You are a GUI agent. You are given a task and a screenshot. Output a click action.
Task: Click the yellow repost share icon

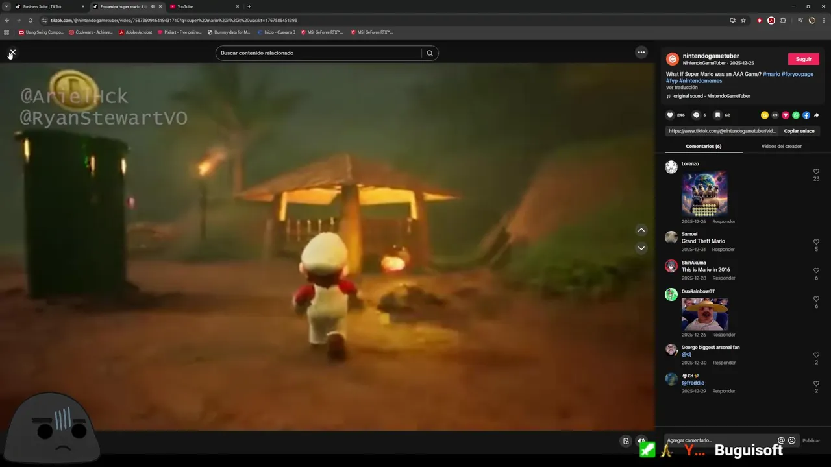765,115
